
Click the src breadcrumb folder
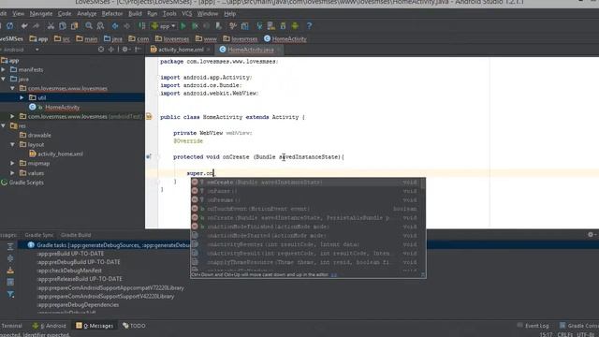click(x=62, y=39)
